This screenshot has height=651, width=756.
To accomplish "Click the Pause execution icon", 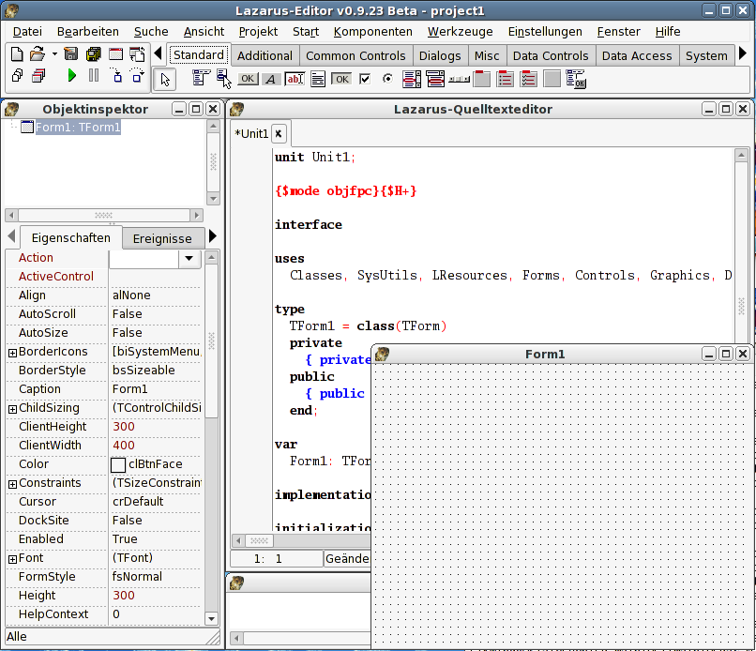I will coord(94,75).
